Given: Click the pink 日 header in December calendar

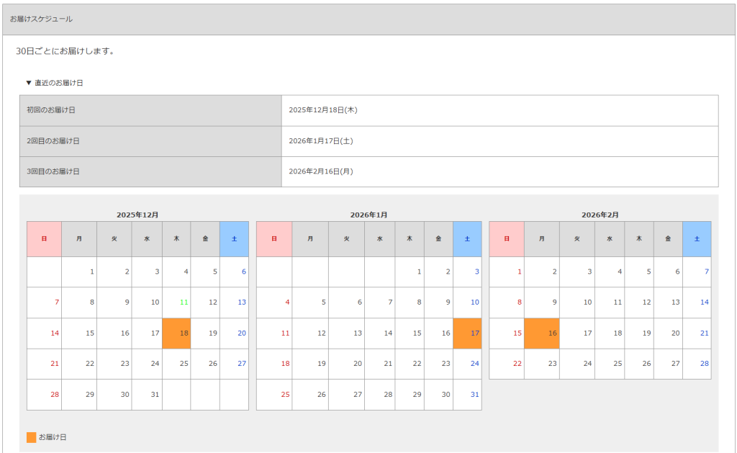Looking at the screenshot, I should [44, 239].
